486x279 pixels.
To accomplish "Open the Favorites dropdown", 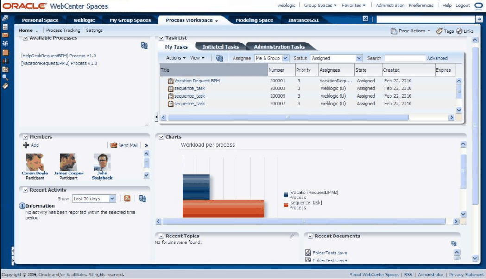I will (353, 5).
